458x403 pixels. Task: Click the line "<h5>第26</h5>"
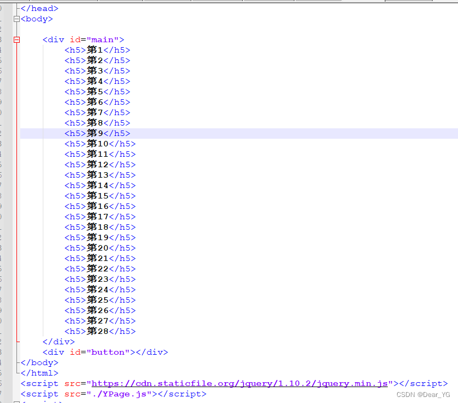click(x=100, y=310)
